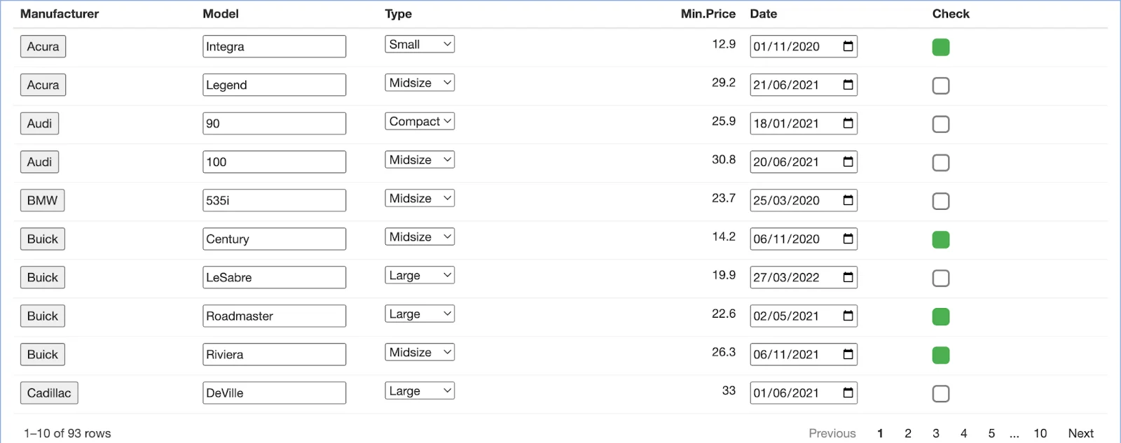Go to page 2 of the table
Screen dimensions: 1121x443
tap(908, 434)
